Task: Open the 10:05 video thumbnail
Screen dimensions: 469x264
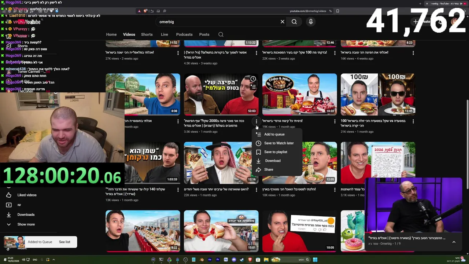Action: click(x=300, y=231)
